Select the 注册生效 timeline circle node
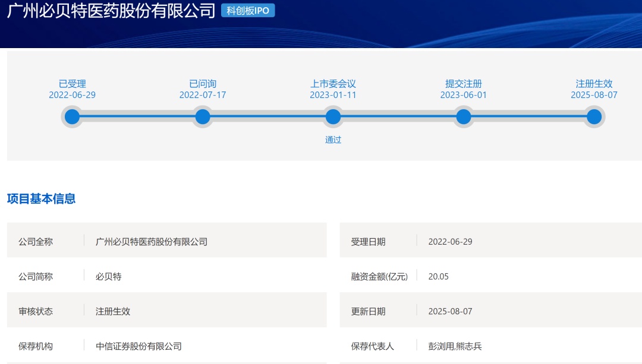Screen dimensions: 642x364 tap(594, 117)
